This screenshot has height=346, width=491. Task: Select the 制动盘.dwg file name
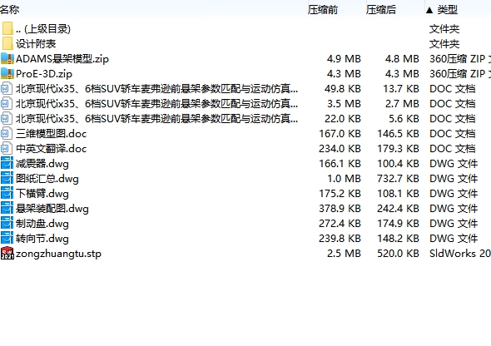[42, 224]
